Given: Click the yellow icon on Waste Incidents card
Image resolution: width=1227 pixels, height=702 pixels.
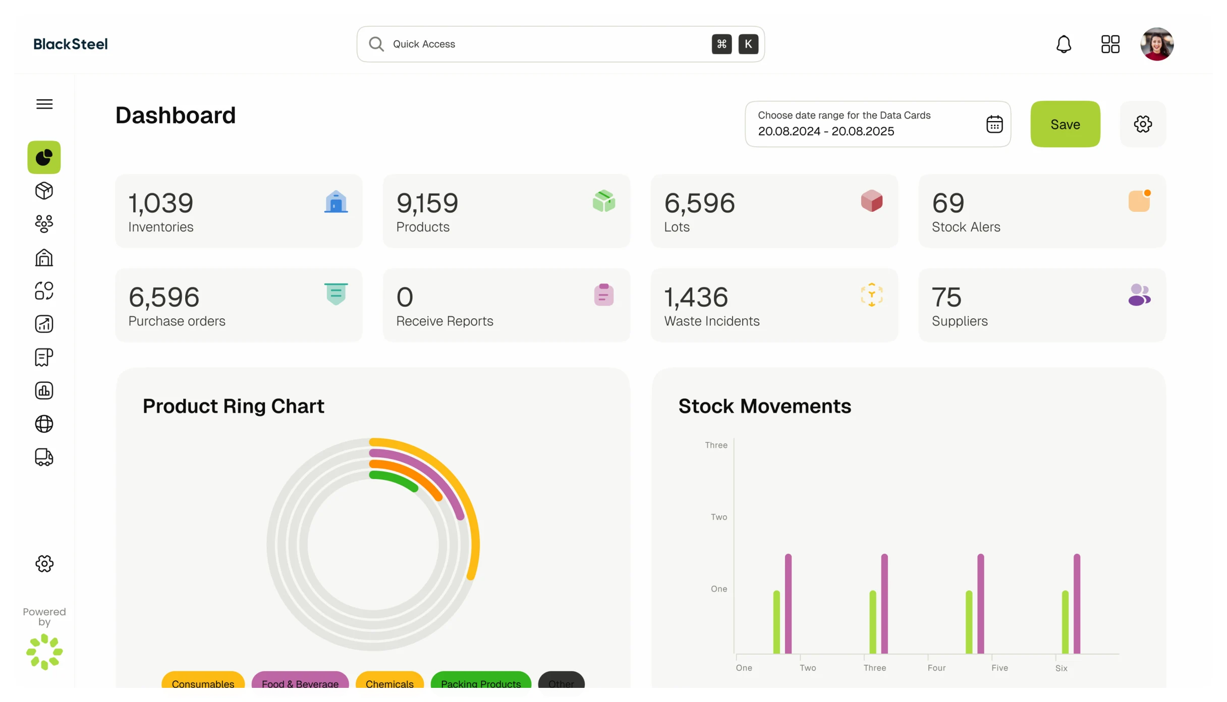Looking at the screenshot, I should 872,295.
